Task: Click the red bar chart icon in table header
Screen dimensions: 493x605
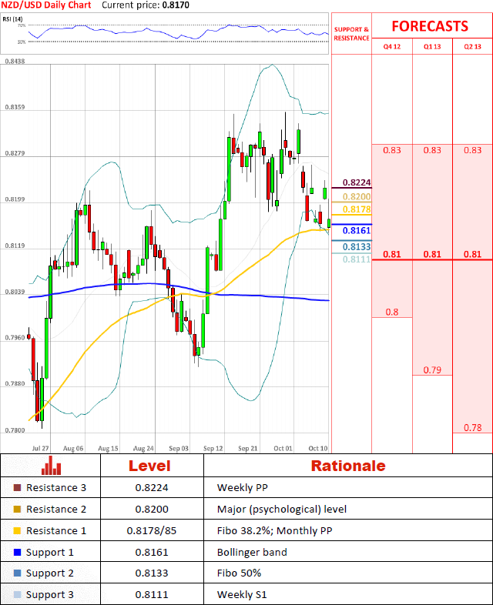Action: [x=51, y=465]
